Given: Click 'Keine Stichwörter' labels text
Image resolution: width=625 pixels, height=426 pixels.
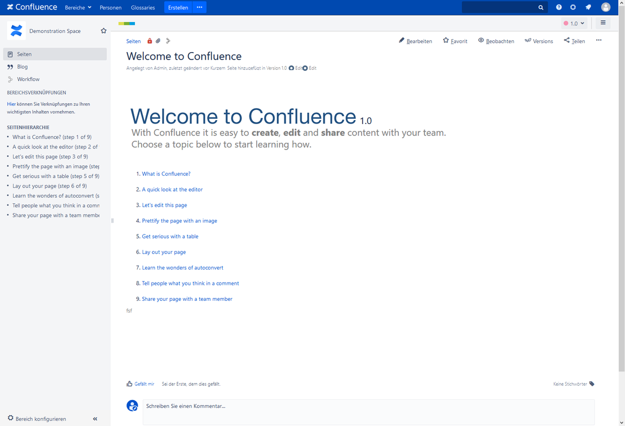Looking at the screenshot, I should tap(570, 384).
